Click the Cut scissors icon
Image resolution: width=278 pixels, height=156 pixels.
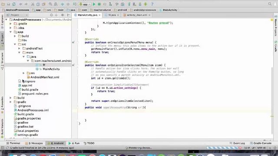pos(33,4)
